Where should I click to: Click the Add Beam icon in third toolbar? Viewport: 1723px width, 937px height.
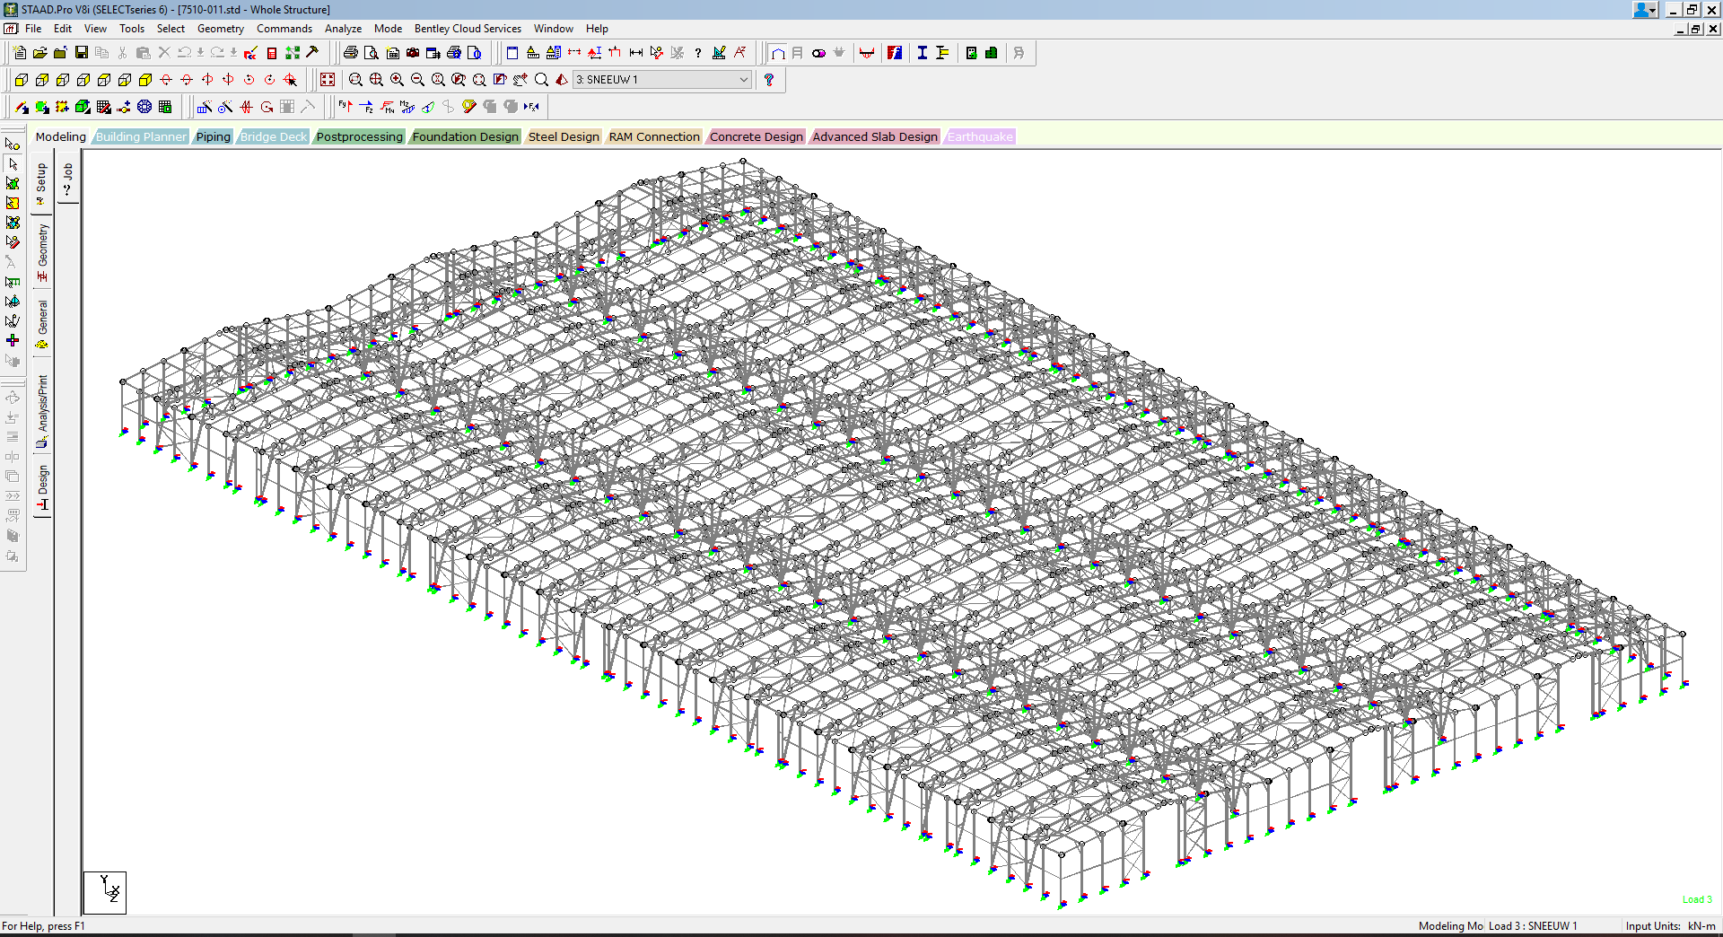click(x=22, y=107)
